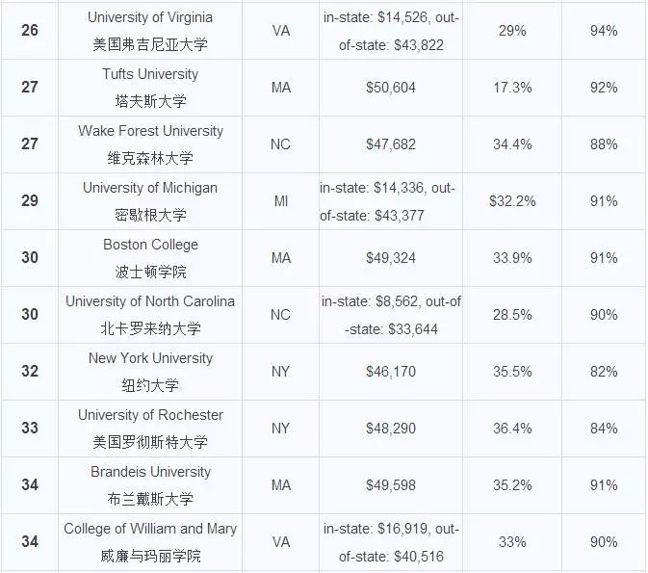Click the $50,604 tuition cell
The image size is (648, 573).
[391, 88]
